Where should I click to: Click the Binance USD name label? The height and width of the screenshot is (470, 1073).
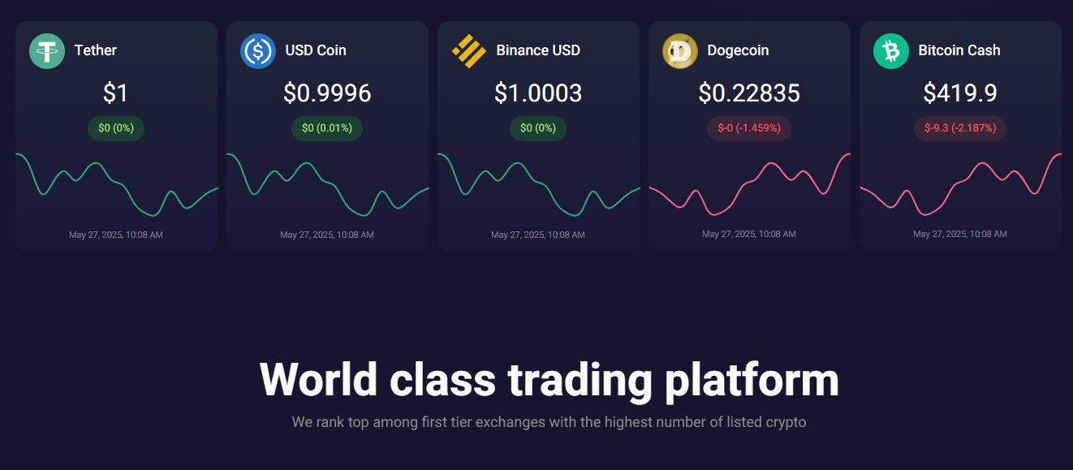point(538,50)
